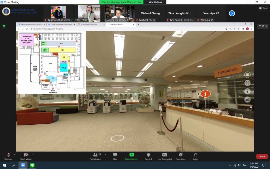Leave the meeting
Image resolution: width=270 pixels, height=169 pixels.
tap(262, 156)
